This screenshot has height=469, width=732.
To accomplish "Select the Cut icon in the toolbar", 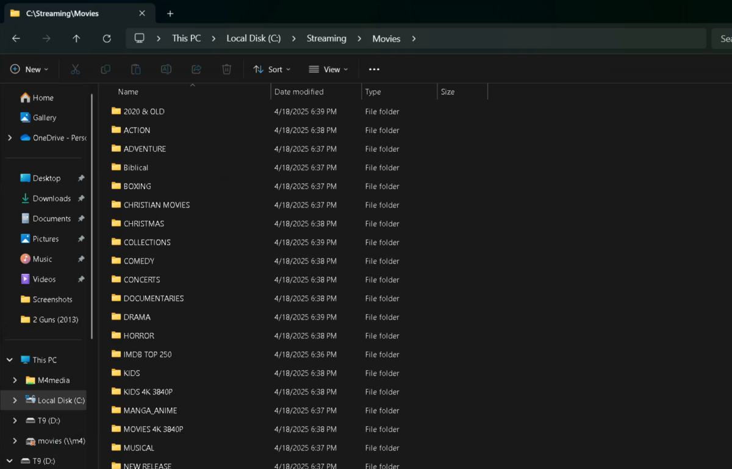I will (75, 69).
